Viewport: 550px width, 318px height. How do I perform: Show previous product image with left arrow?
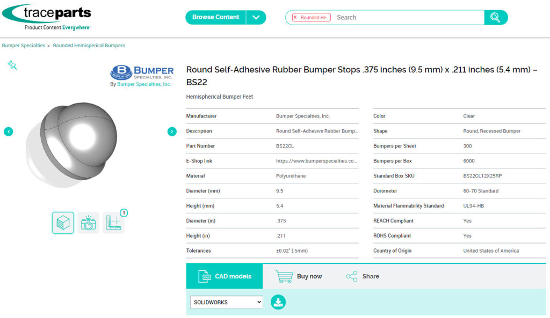(x=9, y=131)
